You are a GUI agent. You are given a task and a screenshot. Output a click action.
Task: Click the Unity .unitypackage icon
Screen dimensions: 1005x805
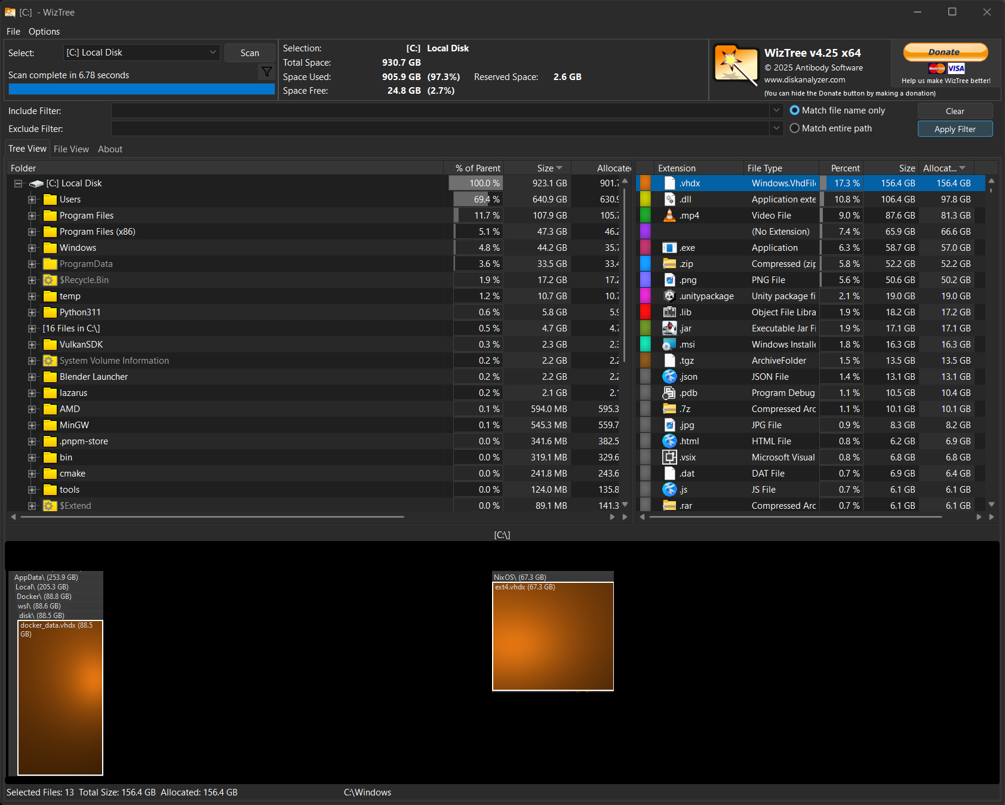[669, 296]
